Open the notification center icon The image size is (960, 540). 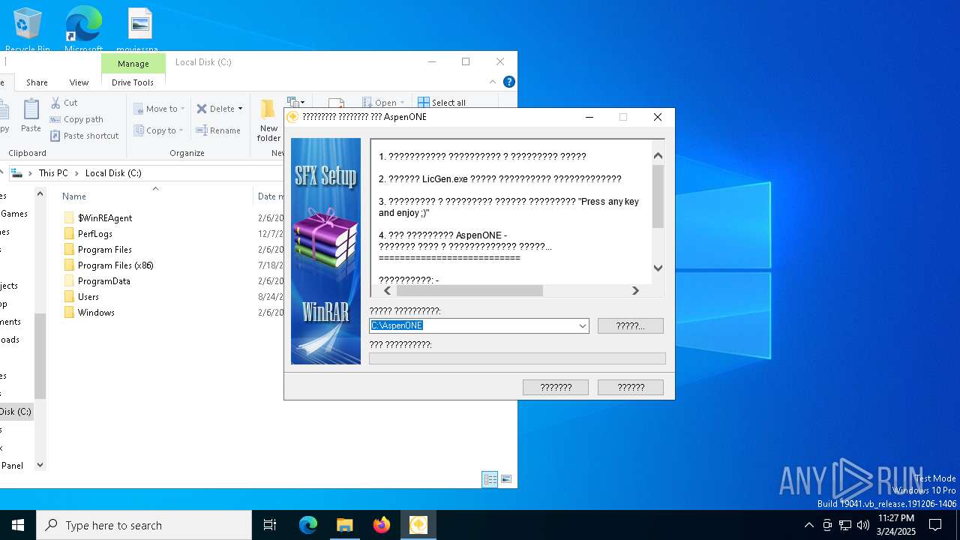935,525
